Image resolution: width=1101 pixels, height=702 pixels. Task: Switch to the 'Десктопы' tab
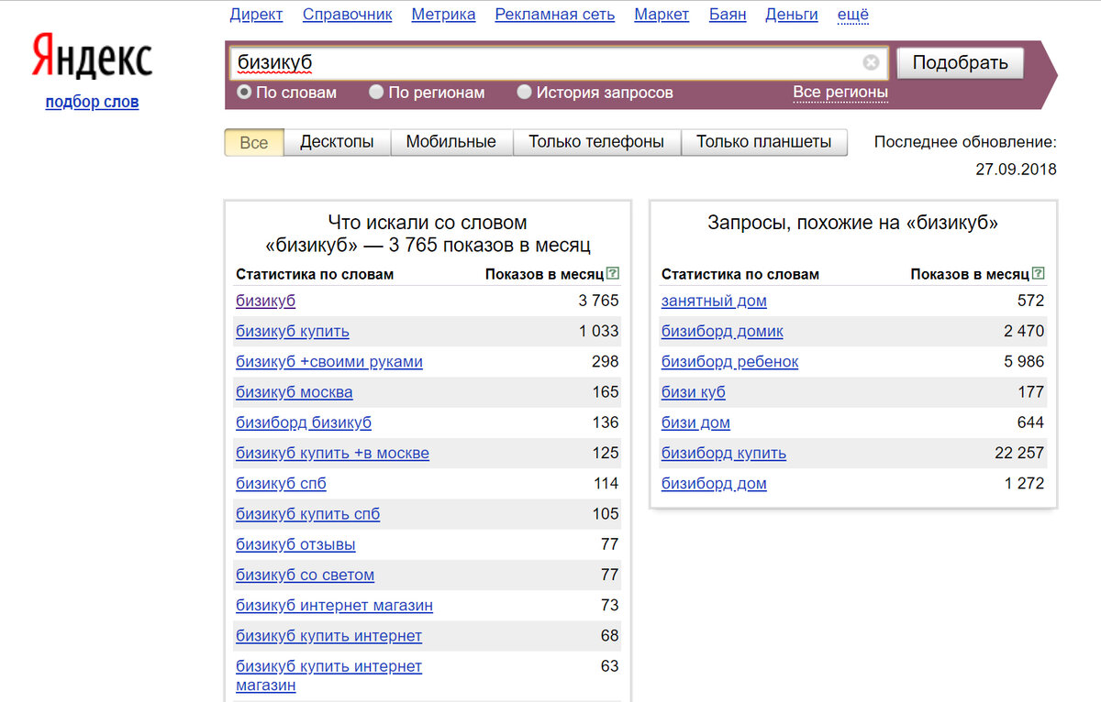[x=337, y=142]
